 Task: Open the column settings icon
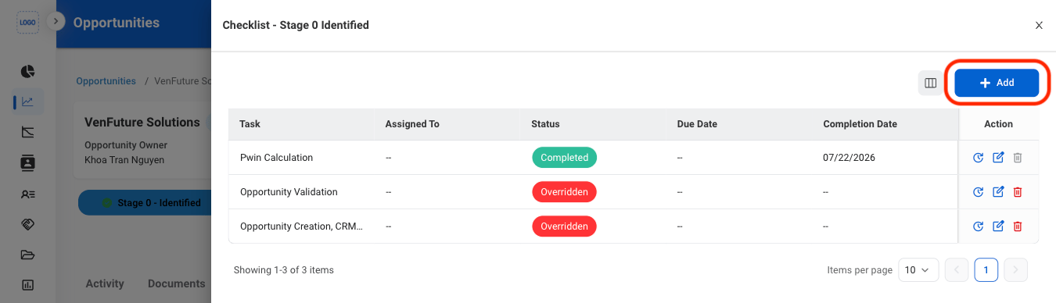[931, 83]
